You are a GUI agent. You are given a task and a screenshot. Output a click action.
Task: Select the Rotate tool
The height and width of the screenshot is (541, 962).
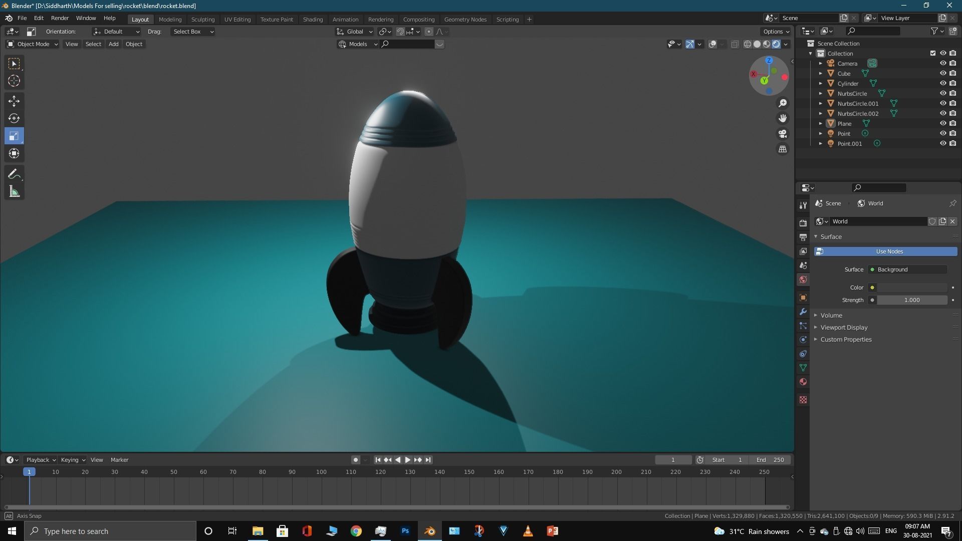14,118
